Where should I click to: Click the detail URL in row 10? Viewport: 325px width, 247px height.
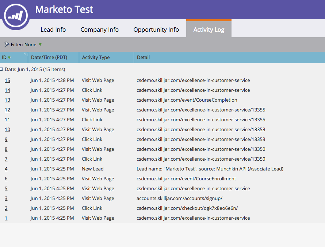point(201,129)
